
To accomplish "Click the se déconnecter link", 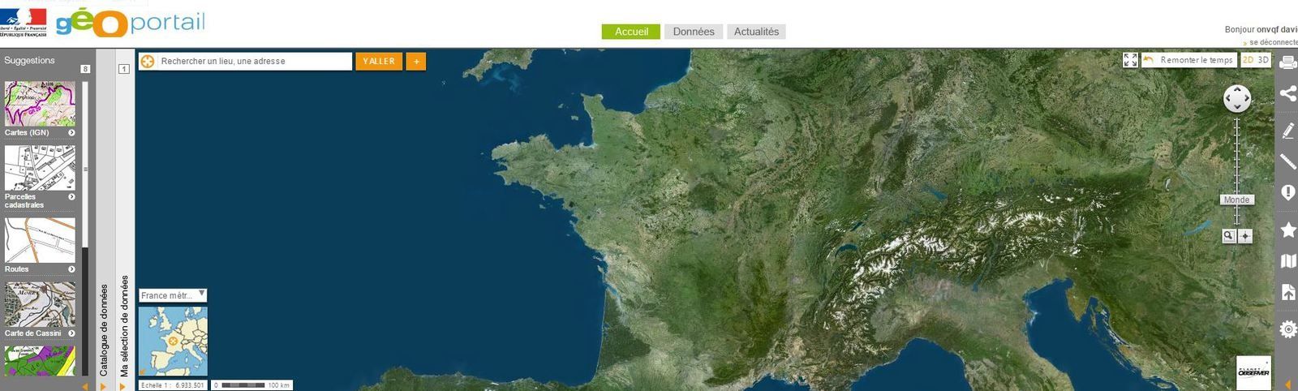I will (x=1273, y=42).
